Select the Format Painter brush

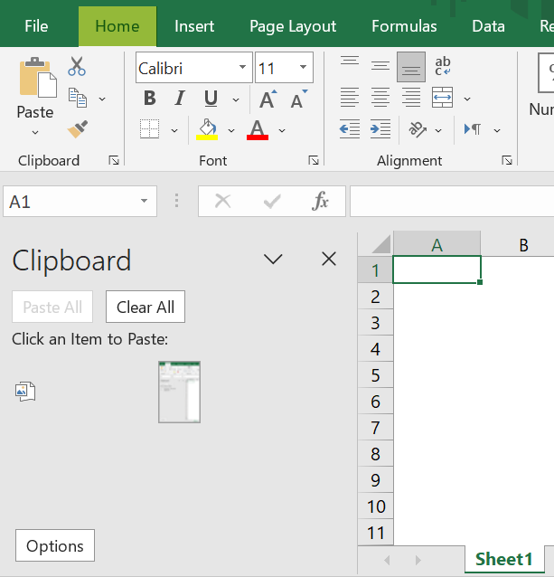tap(78, 129)
